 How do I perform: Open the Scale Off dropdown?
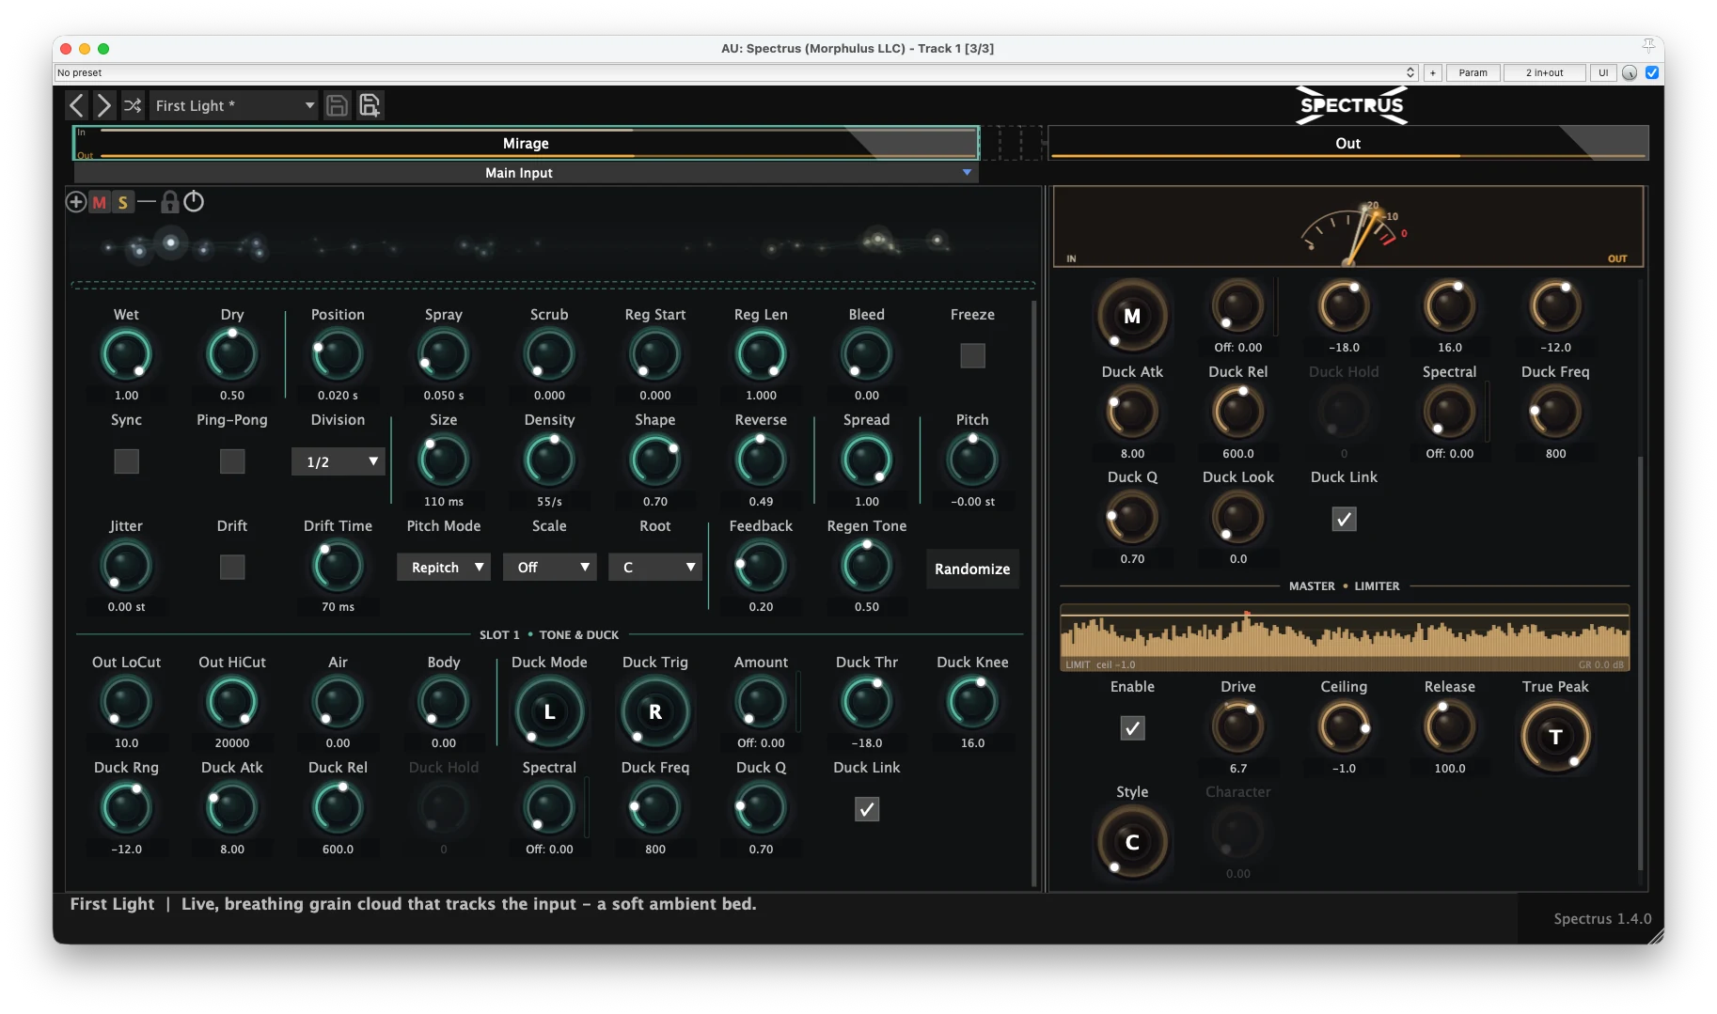click(x=549, y=567)
